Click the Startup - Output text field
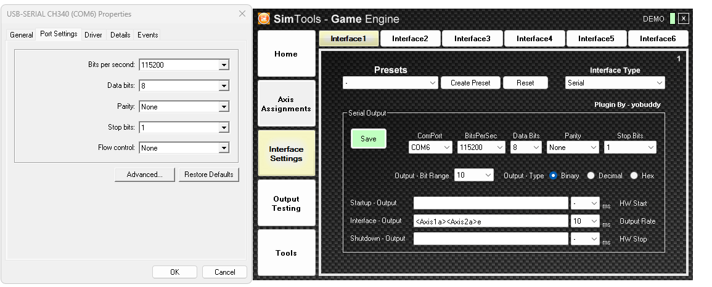This screenshot has width=712, height=287. point(491,203)
